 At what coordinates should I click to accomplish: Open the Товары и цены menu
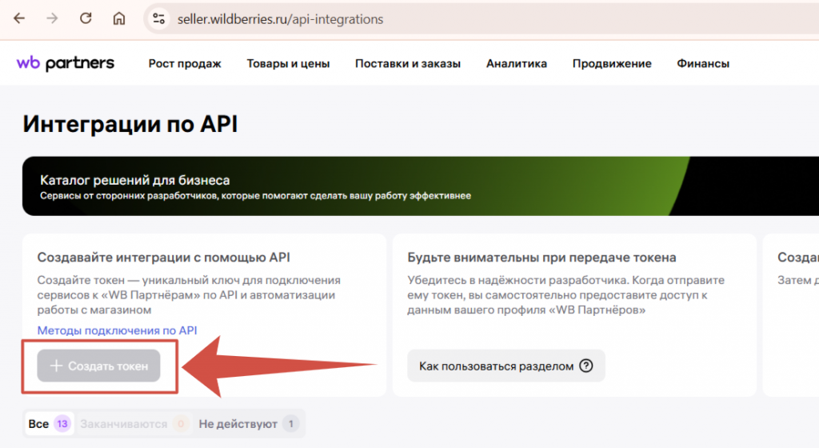click(x=288, y=64)
